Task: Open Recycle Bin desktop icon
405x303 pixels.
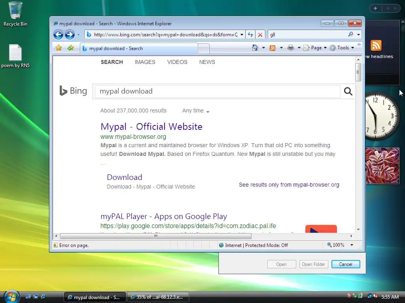Action: click(15, 14)
